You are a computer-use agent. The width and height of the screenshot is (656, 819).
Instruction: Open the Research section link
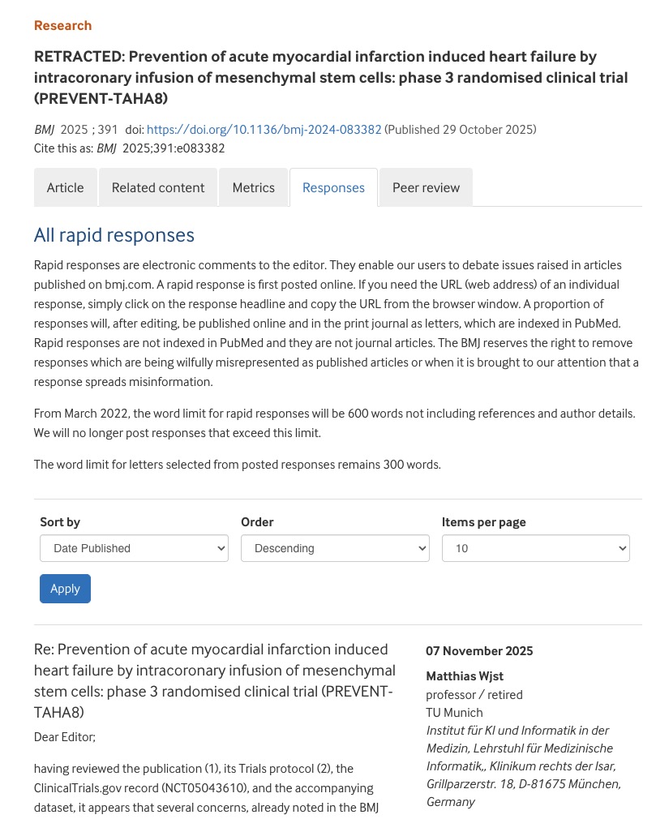pyautogui.click(x=62, y=25)
